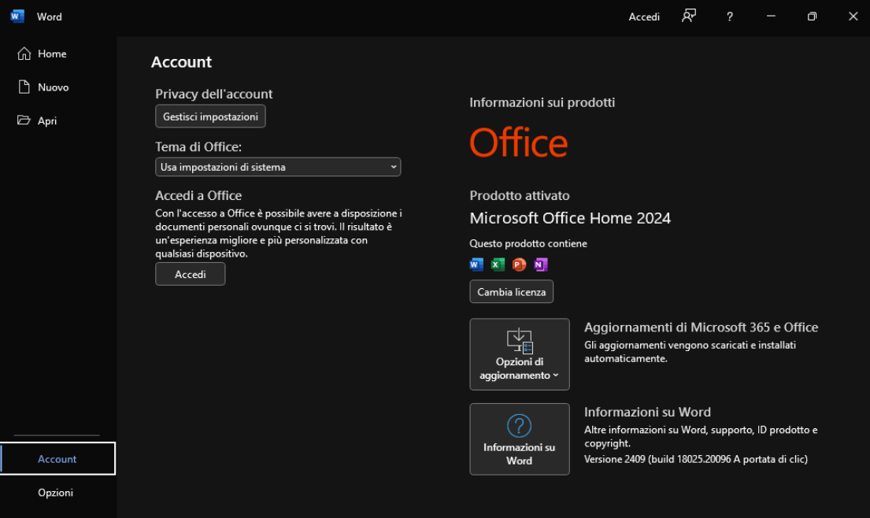Image resolution: width=870 pixels, height=518 pixels.
Task: Click the Word logo icon in title bar
Action: 17,16
